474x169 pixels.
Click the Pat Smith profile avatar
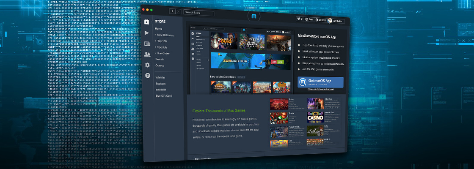point(330,21)
